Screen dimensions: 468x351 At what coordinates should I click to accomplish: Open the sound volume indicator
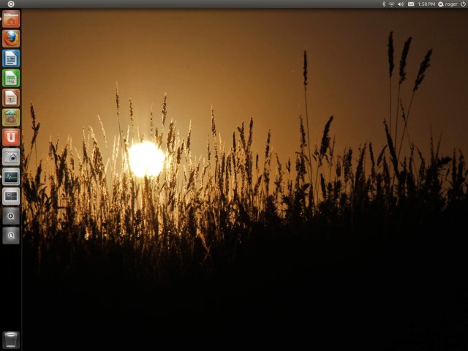401,4
